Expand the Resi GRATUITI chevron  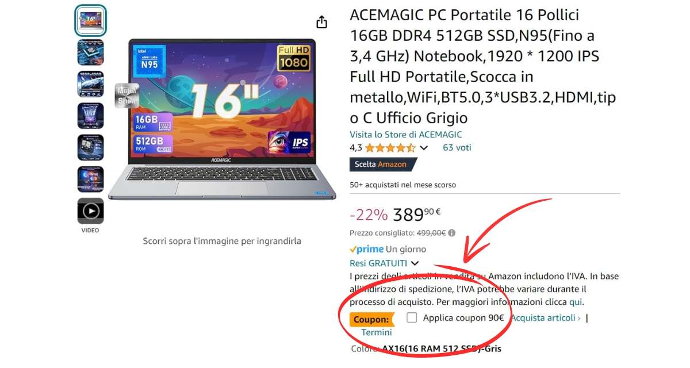[x=415, y=263]
